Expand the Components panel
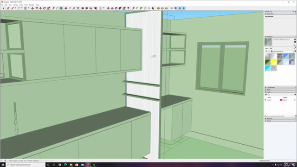 tap(265, 88)
